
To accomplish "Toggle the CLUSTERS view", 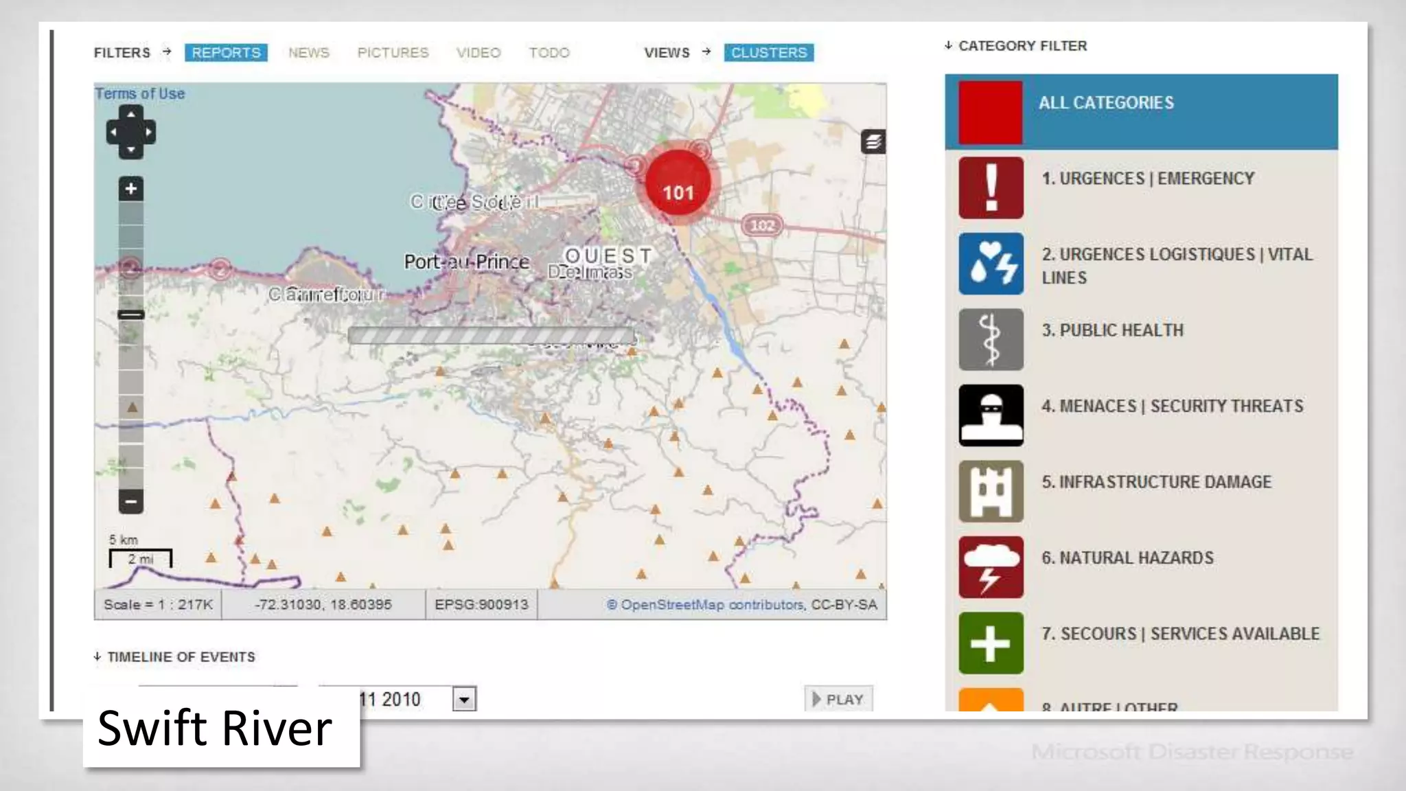I will click(x=768, y=53).
